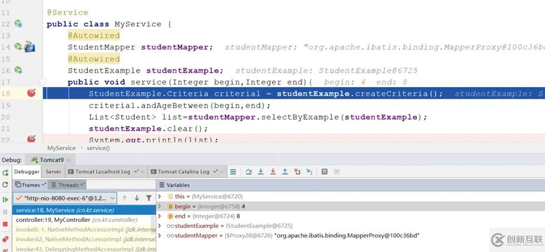The width and height of the screenshot is (545, 252).
Task: Resume program with green play icon
Action: 5,199
